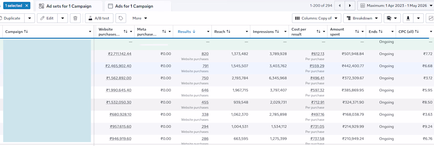434x146 pixels.
Task: Click the Duplicate button
Action: coord(12,18)
